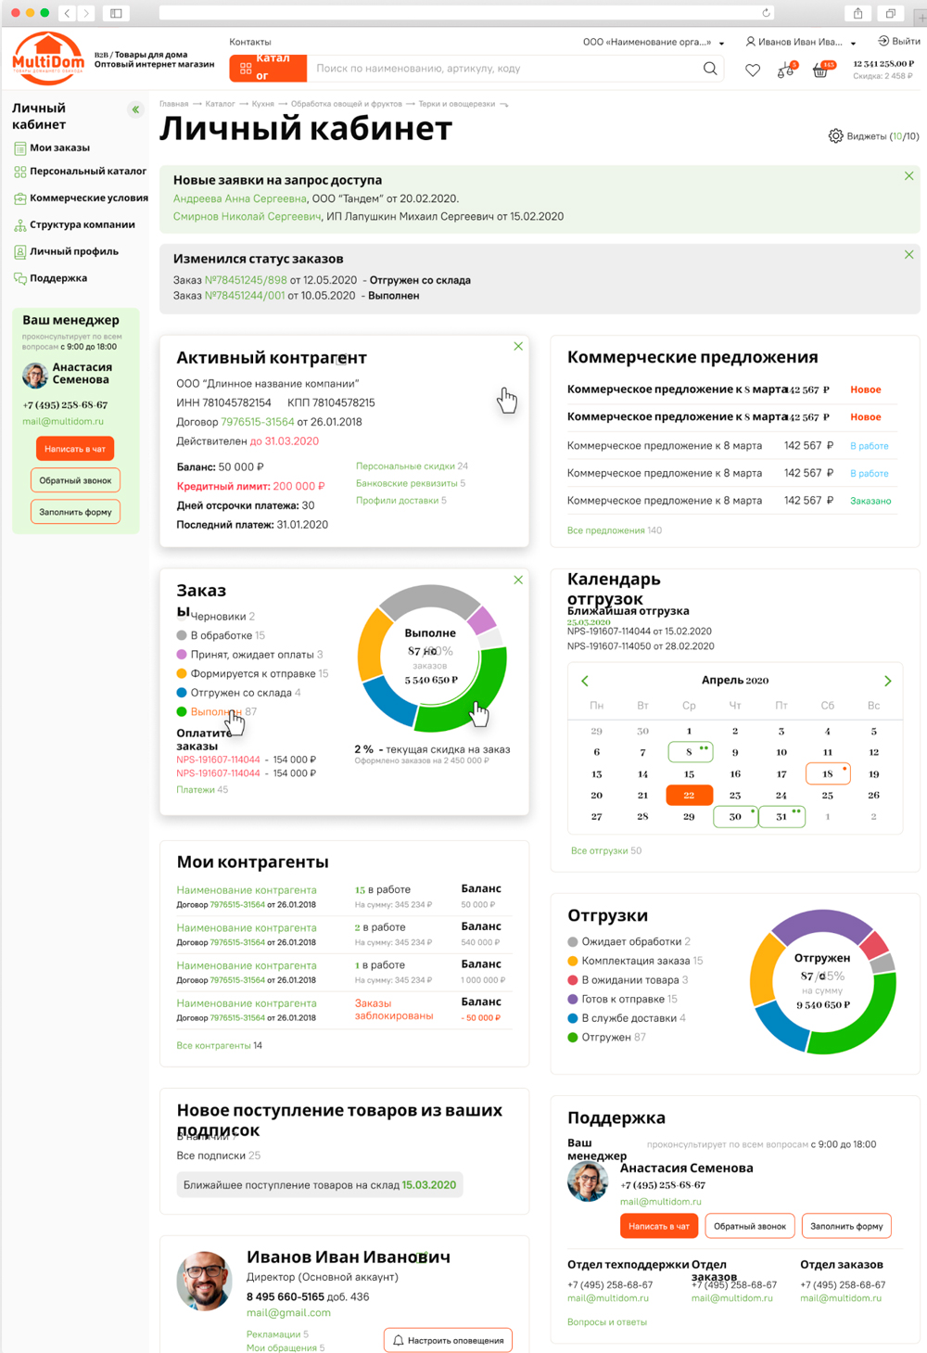This screenshot has width=927, height=1353.
Task: Click Кухня in breadcrumbs
Action: [262, 104]
